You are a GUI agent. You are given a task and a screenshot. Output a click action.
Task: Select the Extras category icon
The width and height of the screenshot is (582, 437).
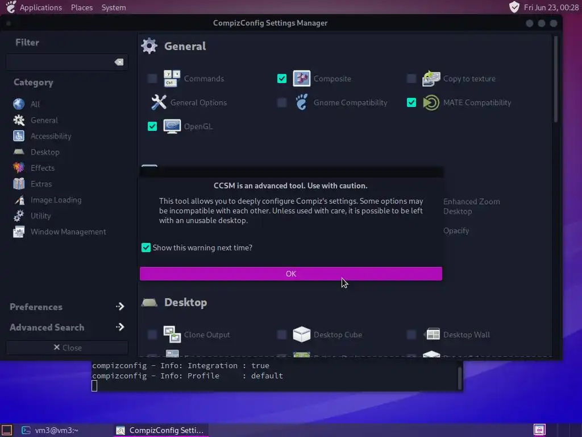(19, 184)
